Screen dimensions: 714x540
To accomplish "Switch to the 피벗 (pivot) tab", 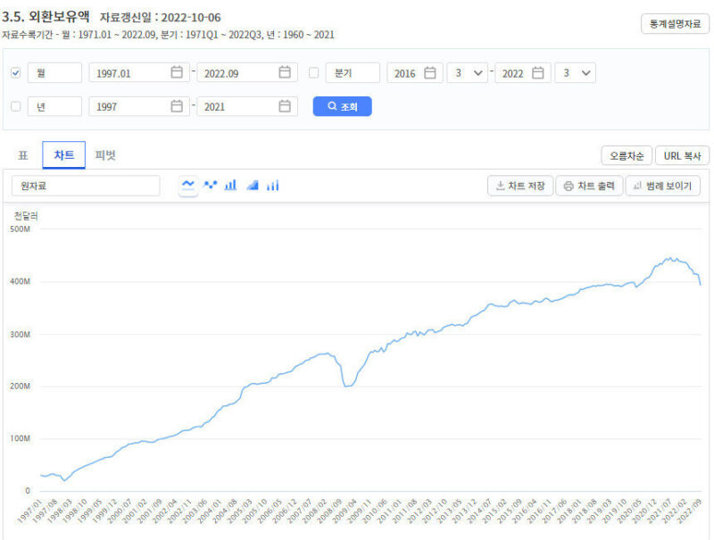I will pos(105,155).
